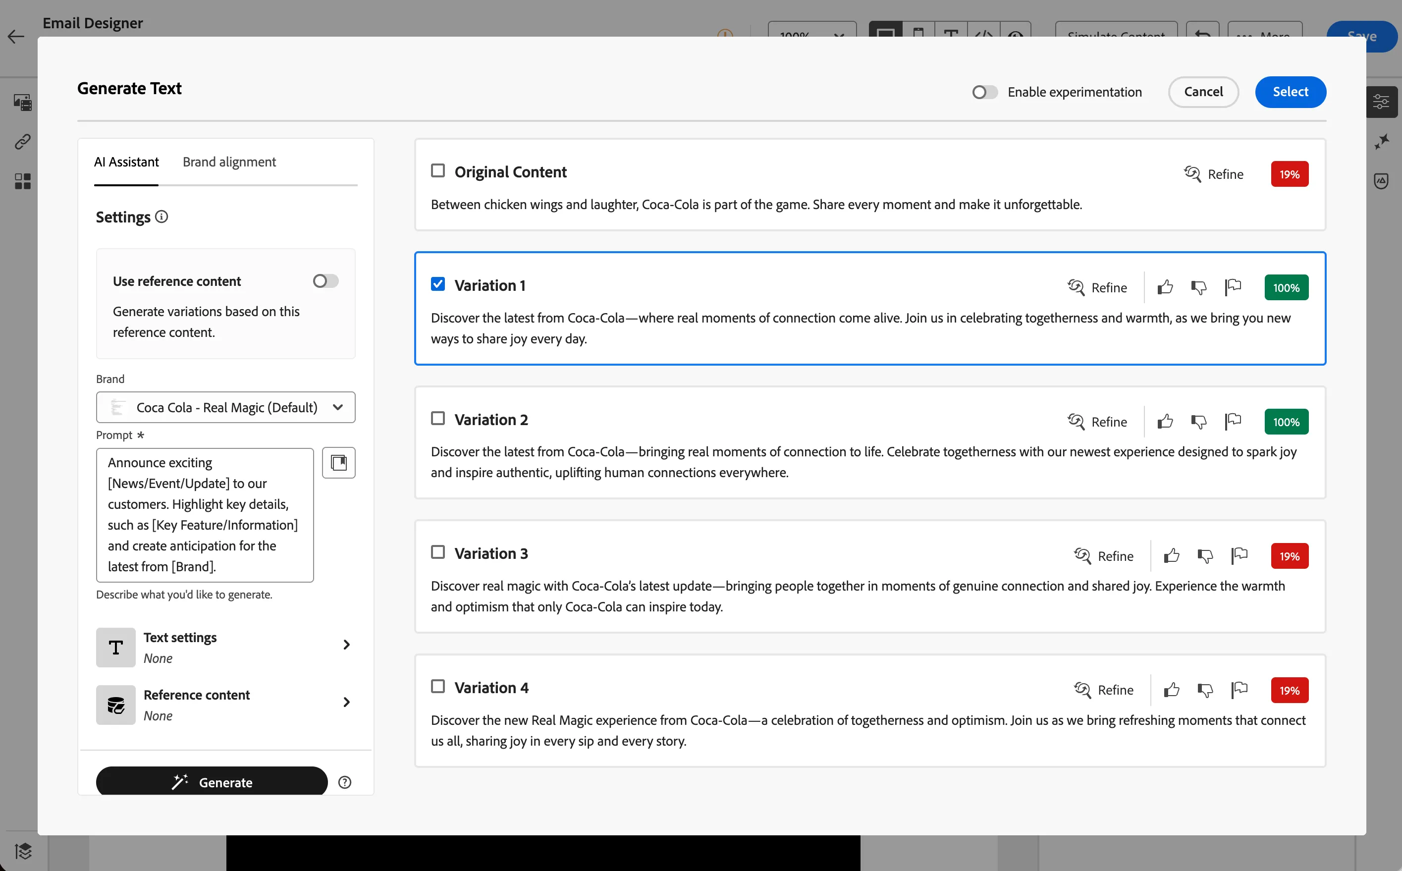Viewport: 1402px width, 871px height.
Task: Open the layers tree icon at bottom-left
Action: tap(23, 850)
